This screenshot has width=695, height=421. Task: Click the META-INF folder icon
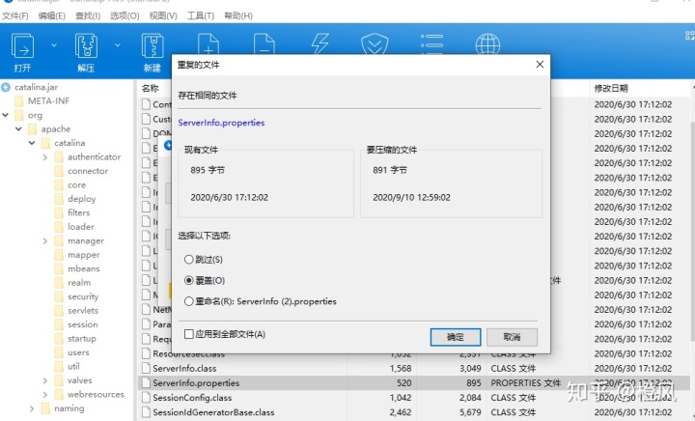click(x=19, y=101)
